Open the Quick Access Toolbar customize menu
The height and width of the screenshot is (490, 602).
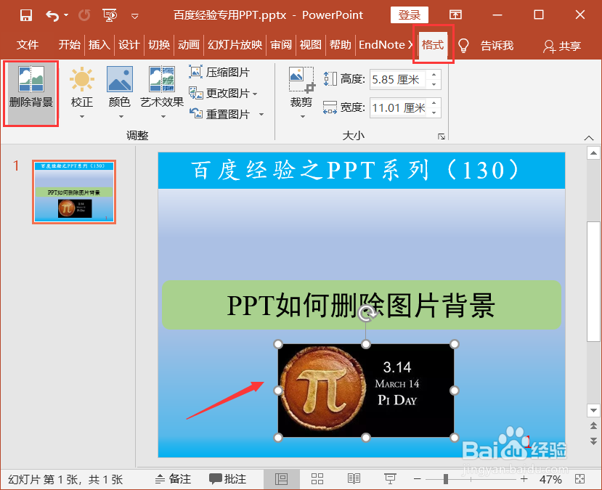[135, 15]
